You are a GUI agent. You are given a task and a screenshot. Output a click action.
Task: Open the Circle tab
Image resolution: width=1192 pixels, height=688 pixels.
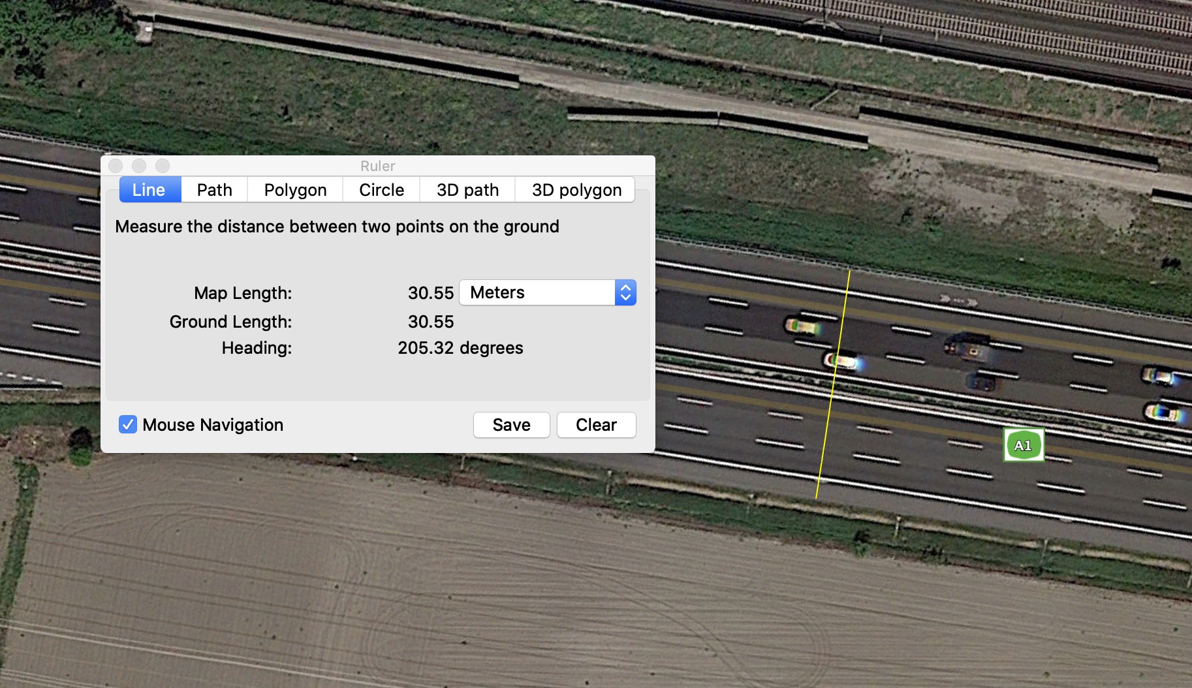point(381,190)
